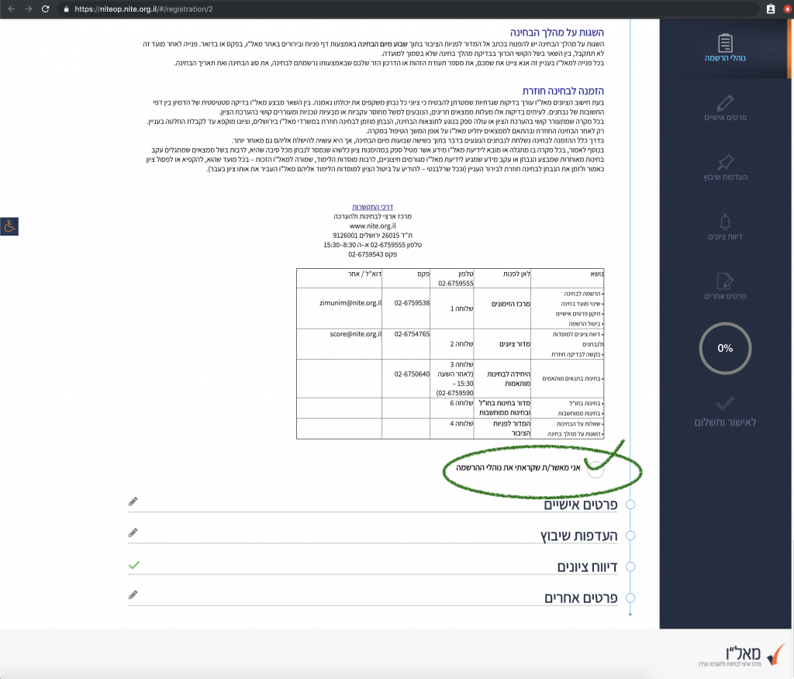Expand the פרטים אישיים section heading

(578, 505)
